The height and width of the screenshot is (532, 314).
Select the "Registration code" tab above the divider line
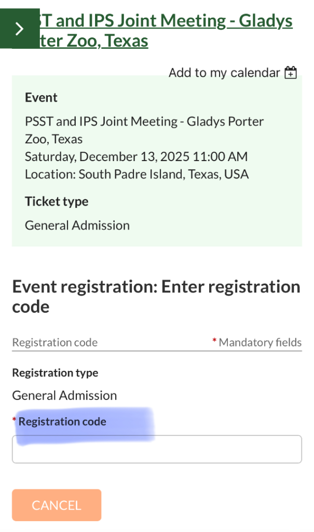coord(54,342)
